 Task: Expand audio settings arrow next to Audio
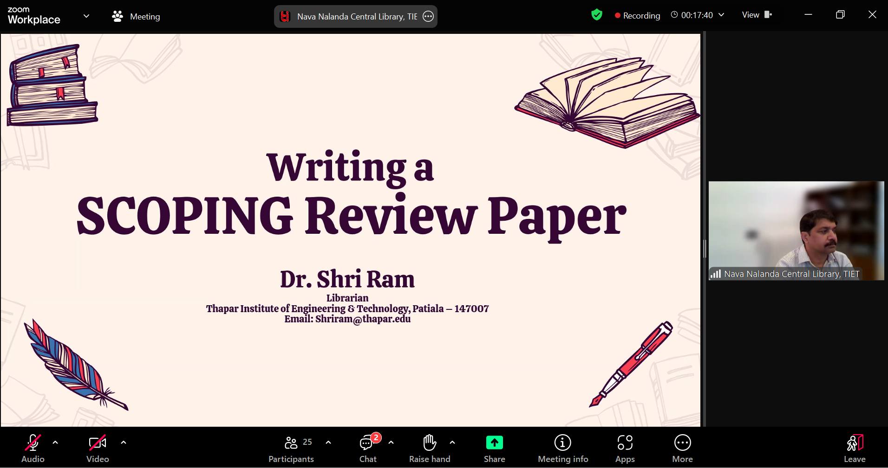pyautogui.click(x=55, y=442)
